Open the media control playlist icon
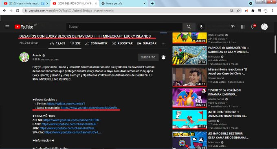 (x=259, y=11)
